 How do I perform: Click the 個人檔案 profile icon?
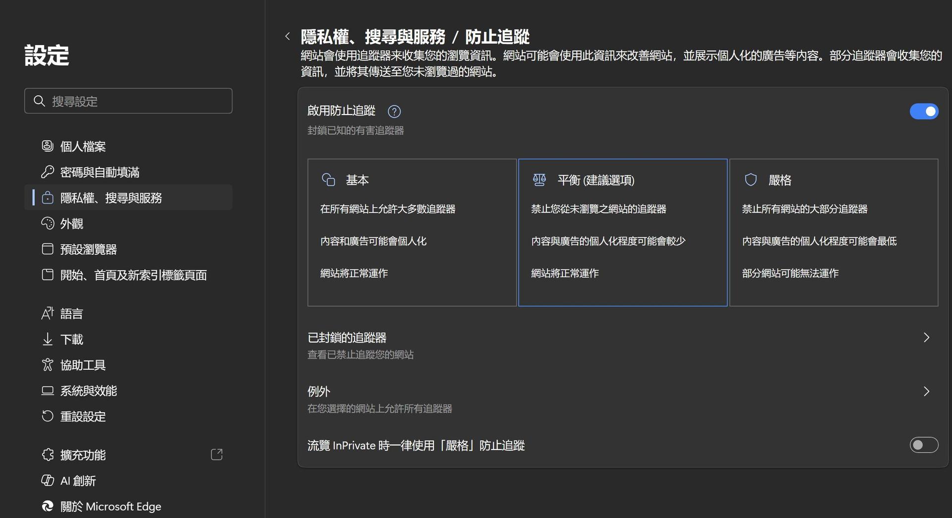tap(48, 146)
